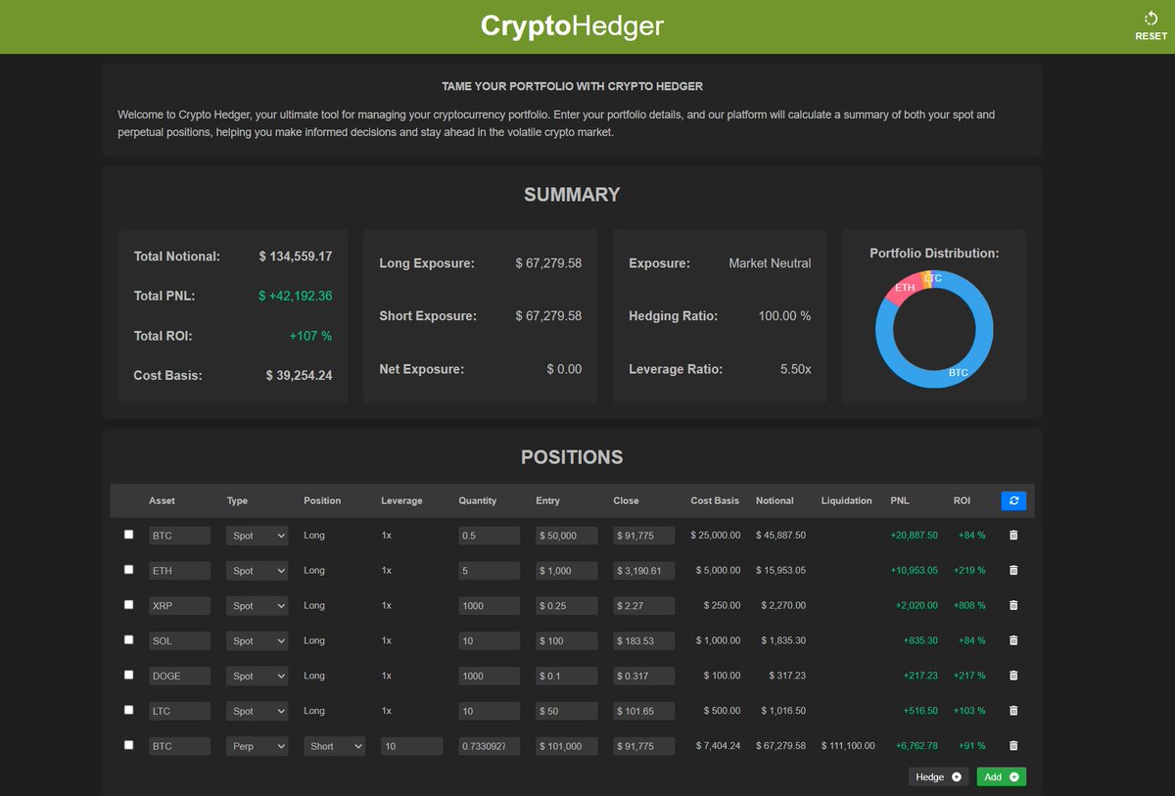The width and height of the screenshot is (1175, 796).
Task: Click the green Add button
Action: click(x=1000, y=775)
